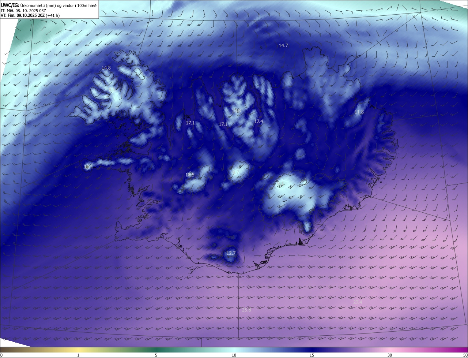Click the 0 tick on the color scale
468x358 pixels.
(x=1, y=355)
